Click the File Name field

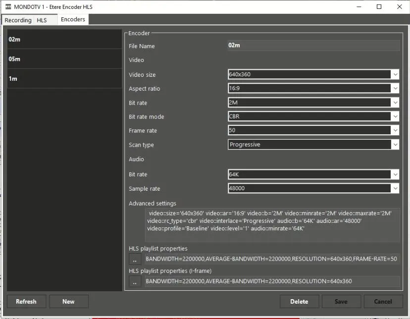click(313, 46)
